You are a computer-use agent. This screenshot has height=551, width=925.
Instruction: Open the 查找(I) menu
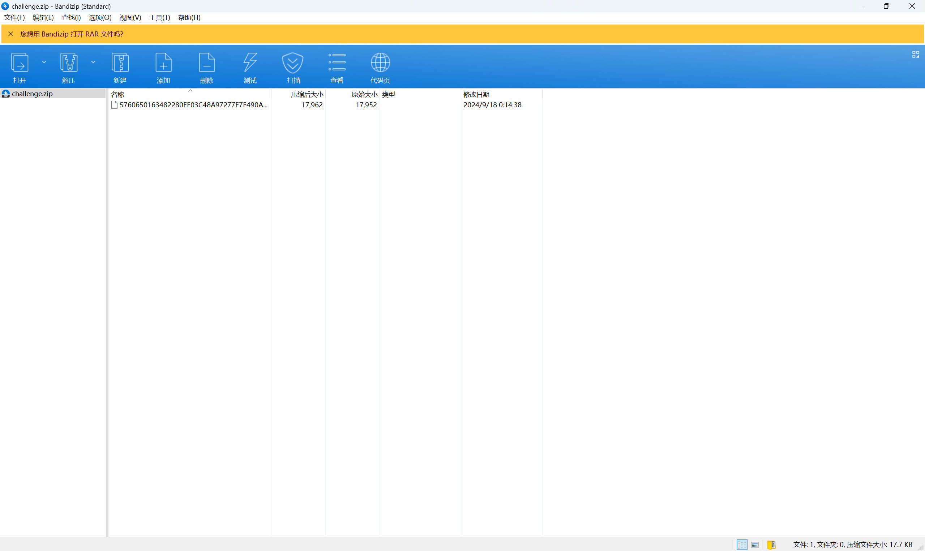[x=71, y=17]
